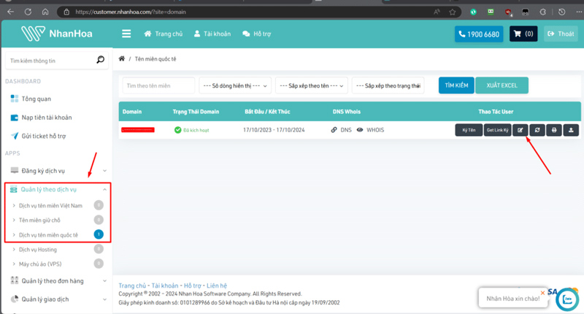Open the shopping cart
The height and width of the screenshot is (314, 584).
coord(523,34)
